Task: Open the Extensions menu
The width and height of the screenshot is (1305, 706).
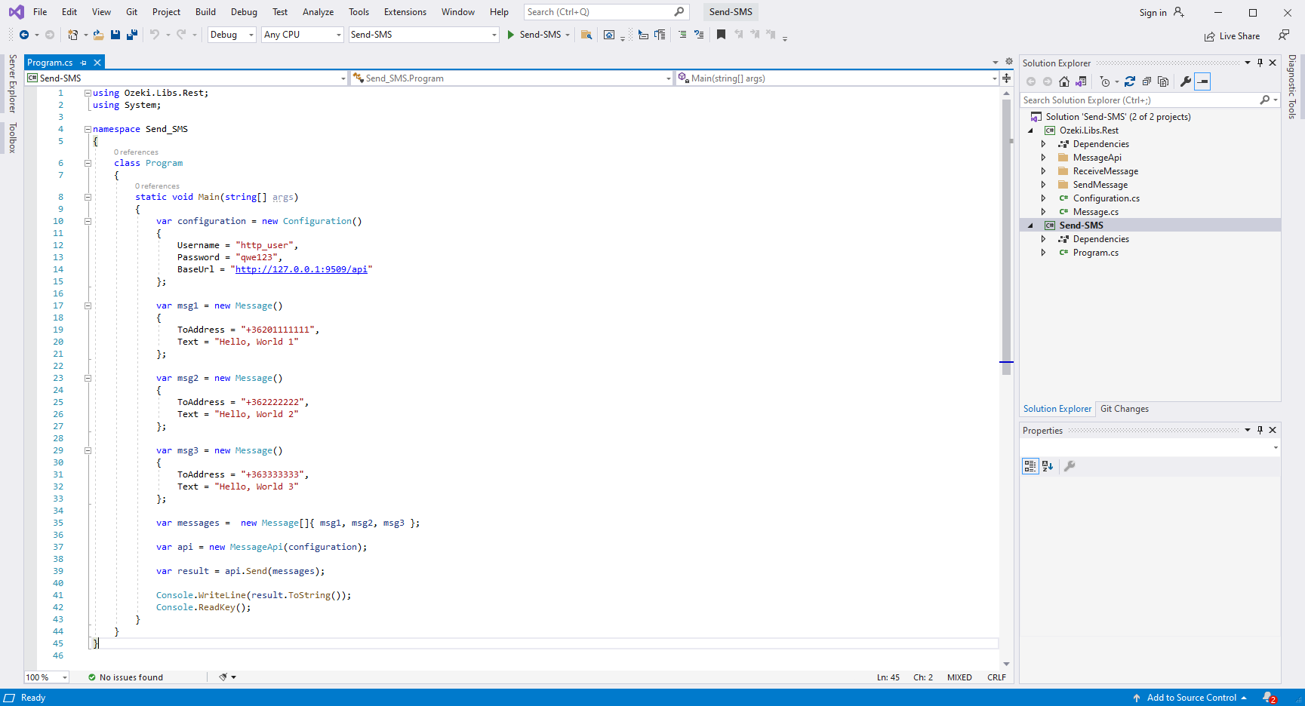Action: coord(405,12)
